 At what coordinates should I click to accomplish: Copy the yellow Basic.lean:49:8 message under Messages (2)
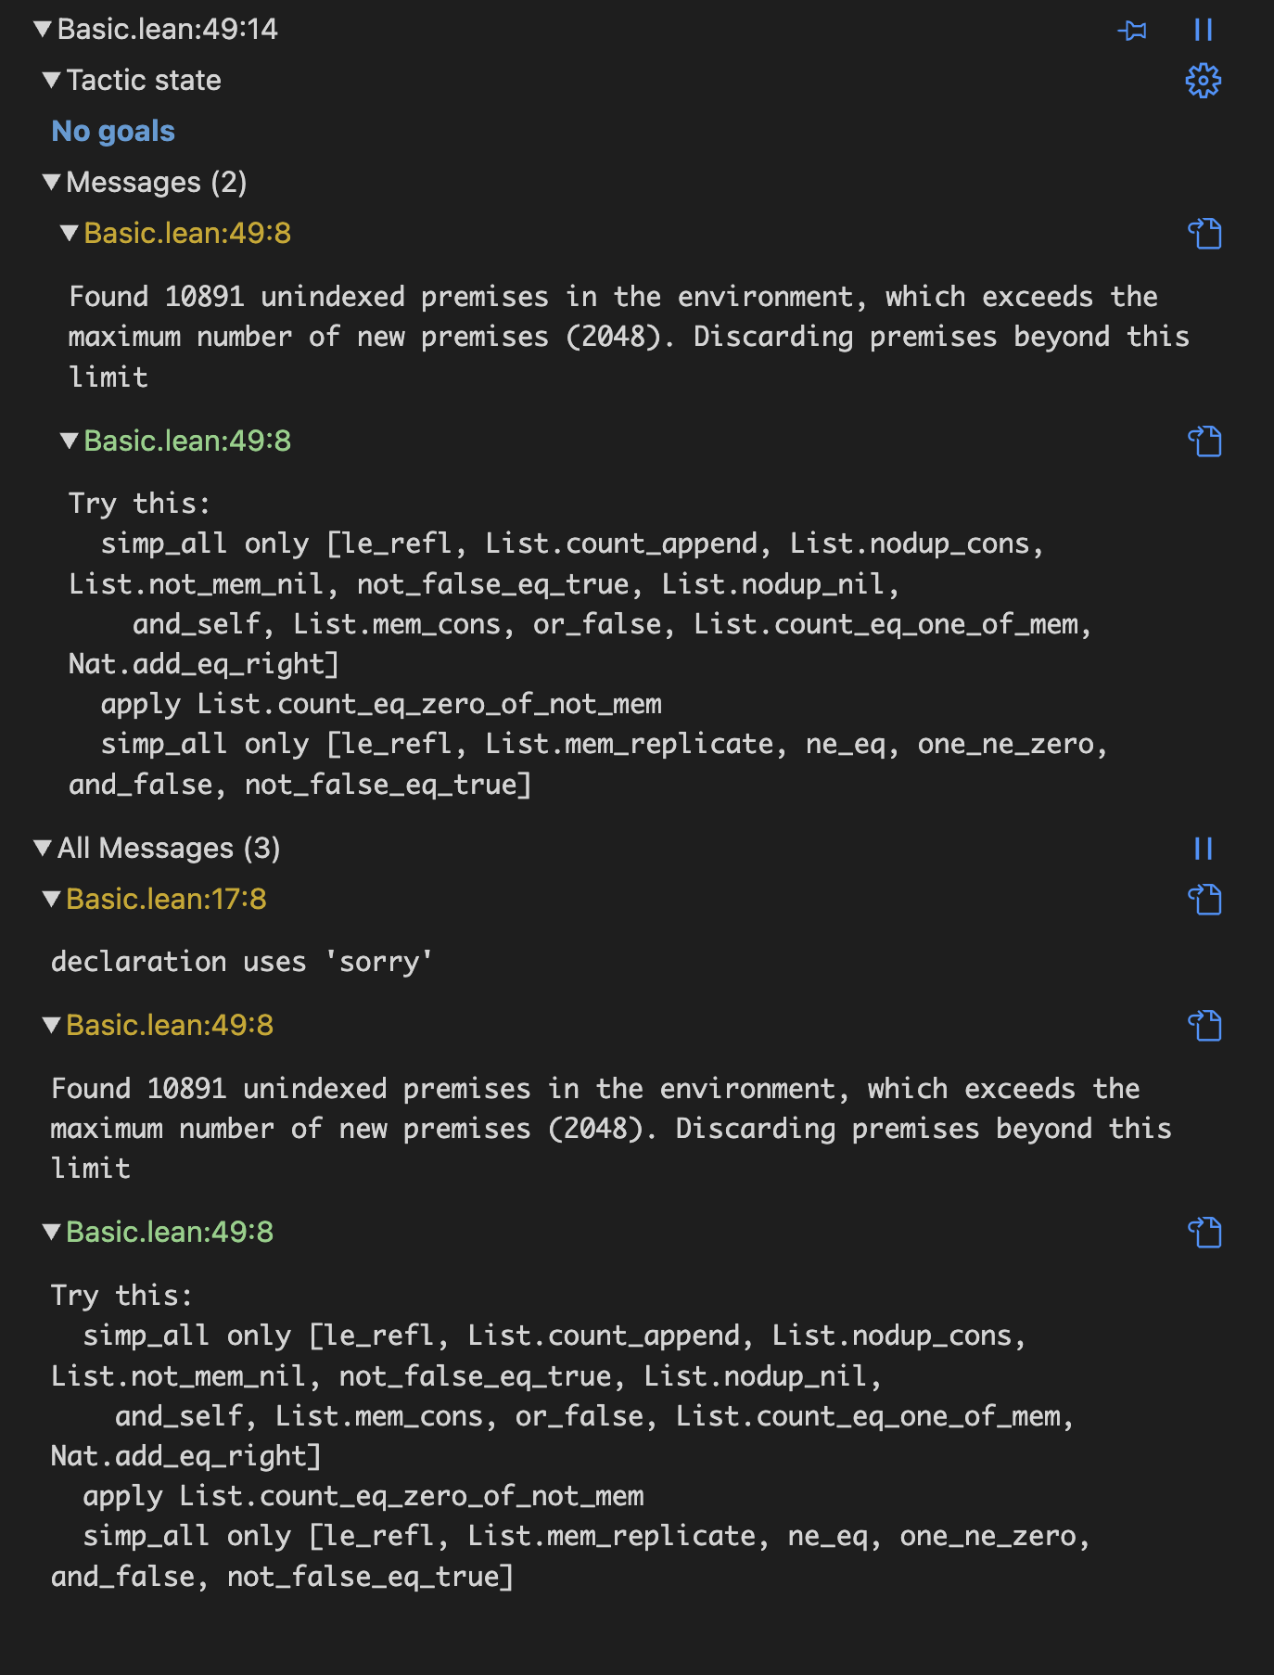tap(1204, 234)
